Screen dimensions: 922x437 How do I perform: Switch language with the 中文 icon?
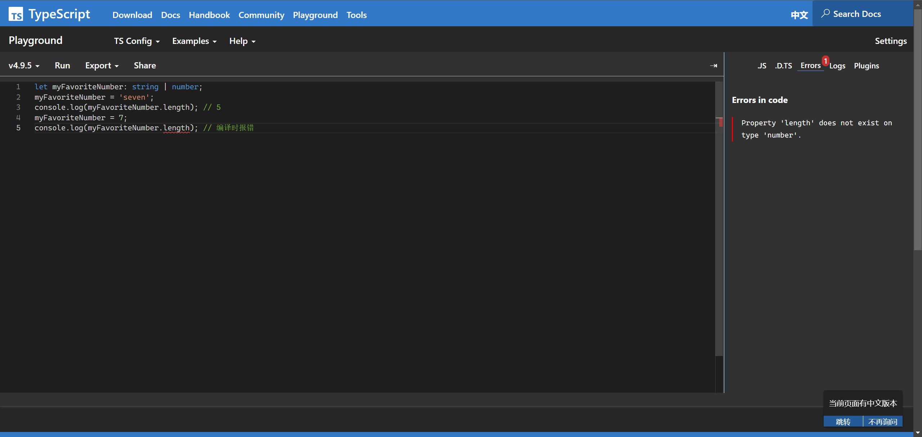click(x=799, y=15)
